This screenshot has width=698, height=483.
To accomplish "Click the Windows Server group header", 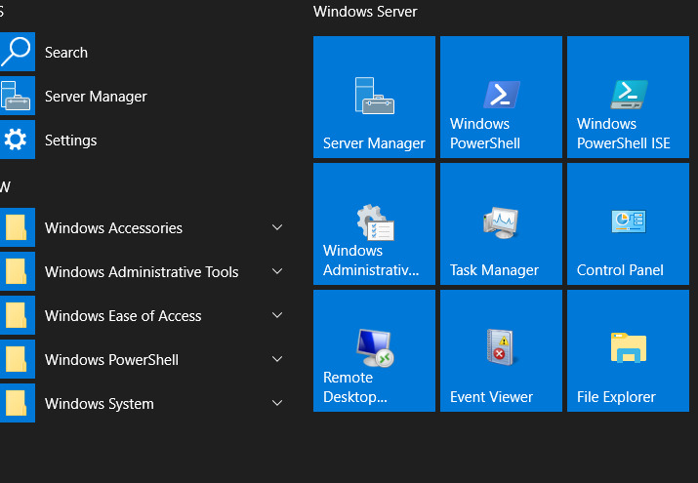I will pos(365,12).
